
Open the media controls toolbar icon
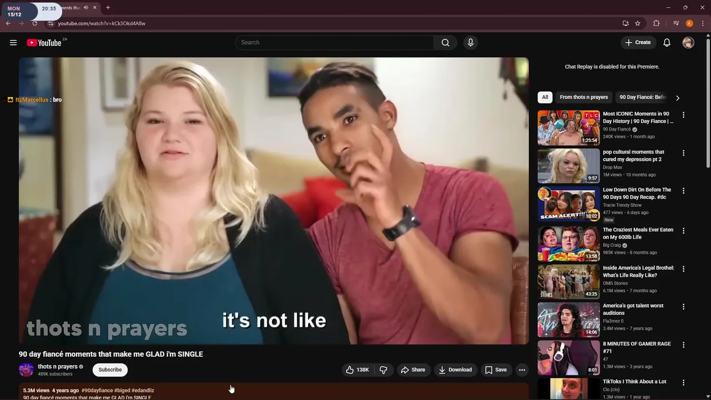pyautogui.click(x=676, y=23)
